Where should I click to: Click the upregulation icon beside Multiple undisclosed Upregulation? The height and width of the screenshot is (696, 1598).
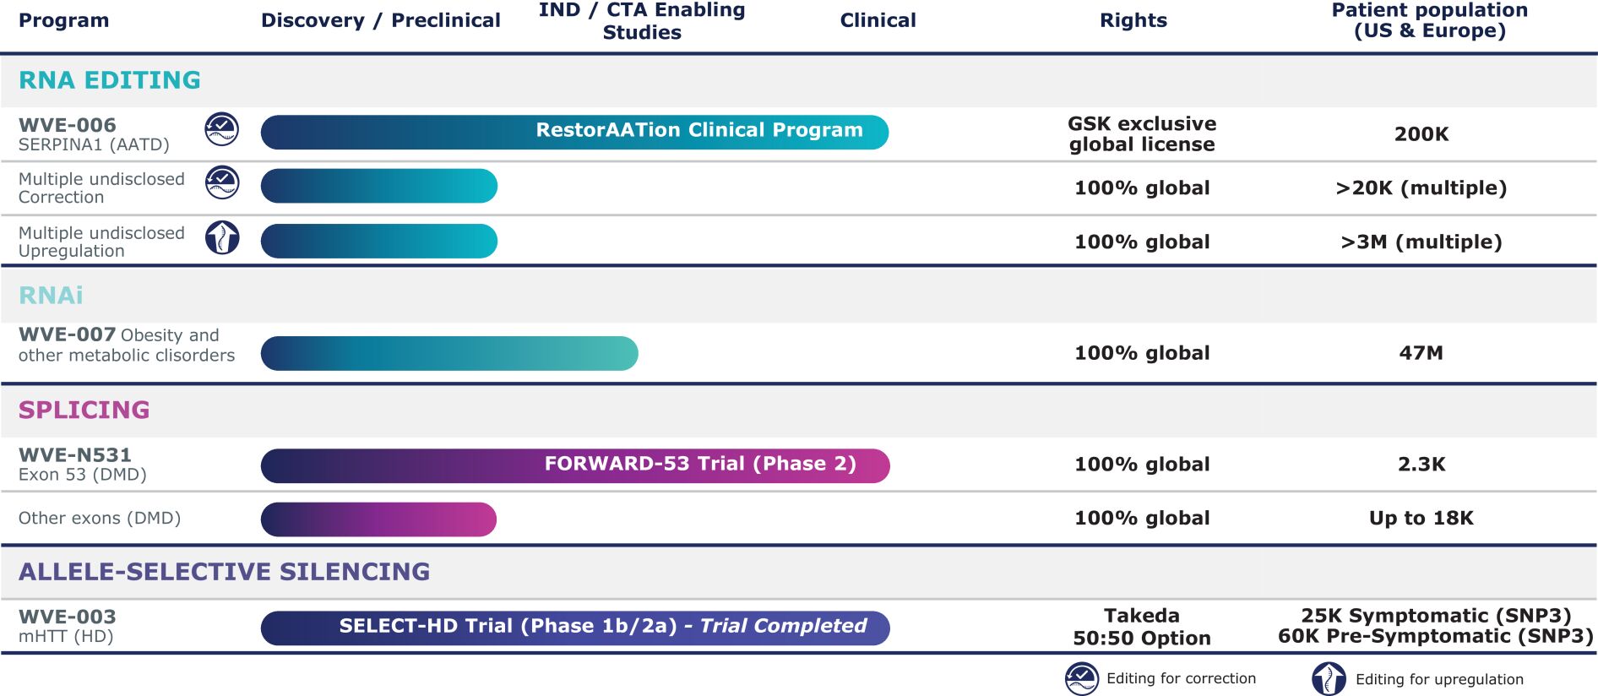point(222,238)
